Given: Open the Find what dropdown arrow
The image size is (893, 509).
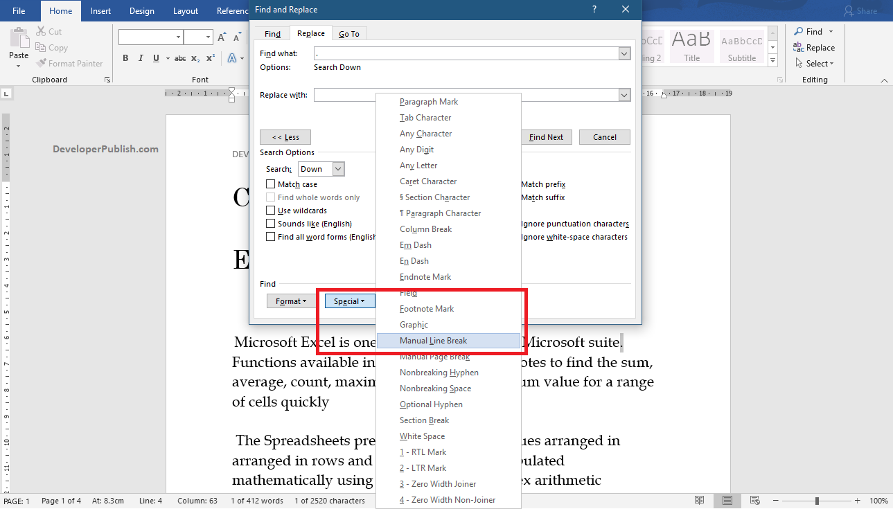Looking at the screenshot, I should [623, 53].
